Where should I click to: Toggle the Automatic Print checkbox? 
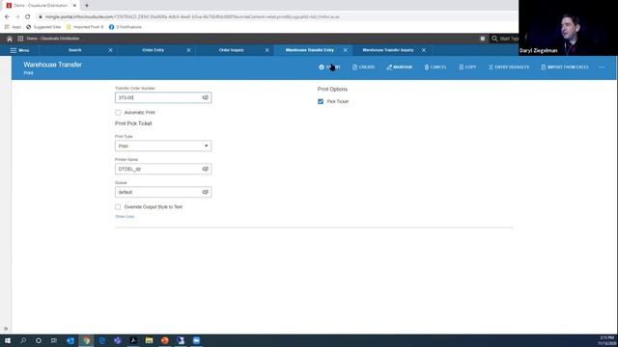[x=118, y=113]
